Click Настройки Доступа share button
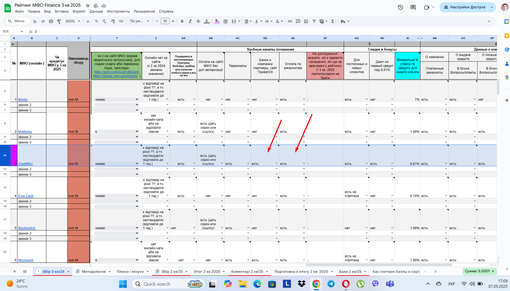 tap(464, 7)
